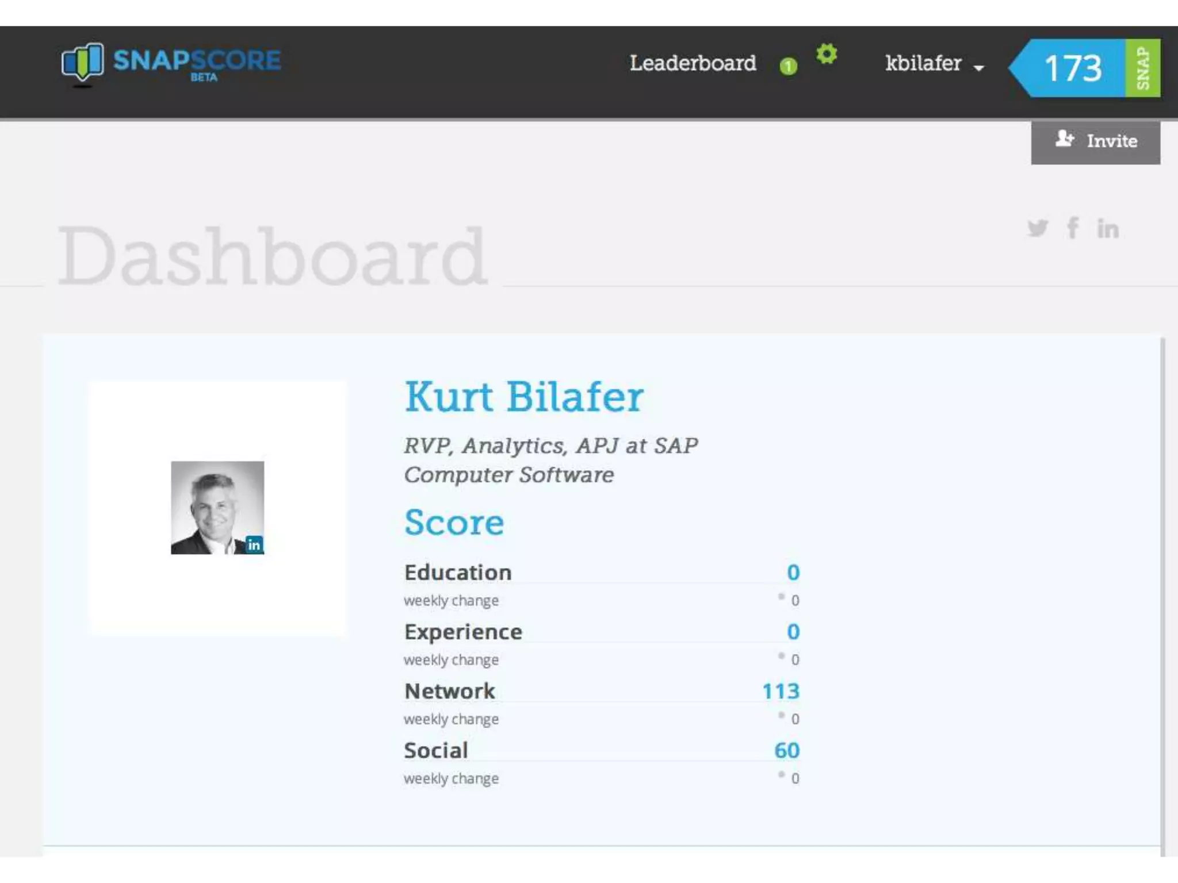Viewport: 1178px width, 883px height.
Task: Open Kurt Bilafer profile name link
Action: [523, 397]
